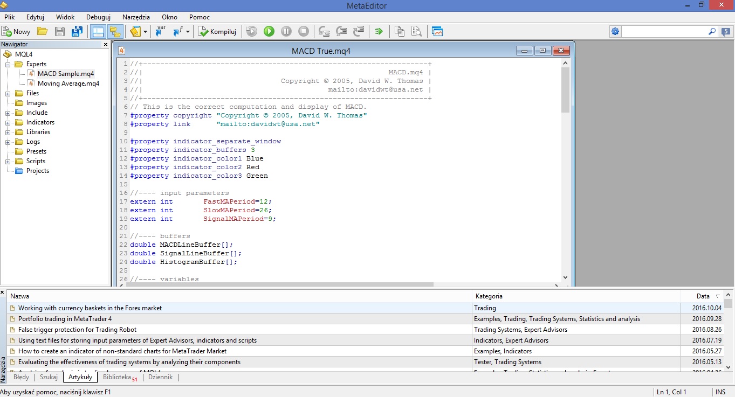Screen dimensions: 735x397
Task: Switch to the Szukaj tab
Action: 49,377
